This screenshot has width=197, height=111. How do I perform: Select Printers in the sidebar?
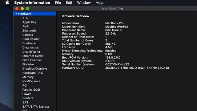[28, 98]
